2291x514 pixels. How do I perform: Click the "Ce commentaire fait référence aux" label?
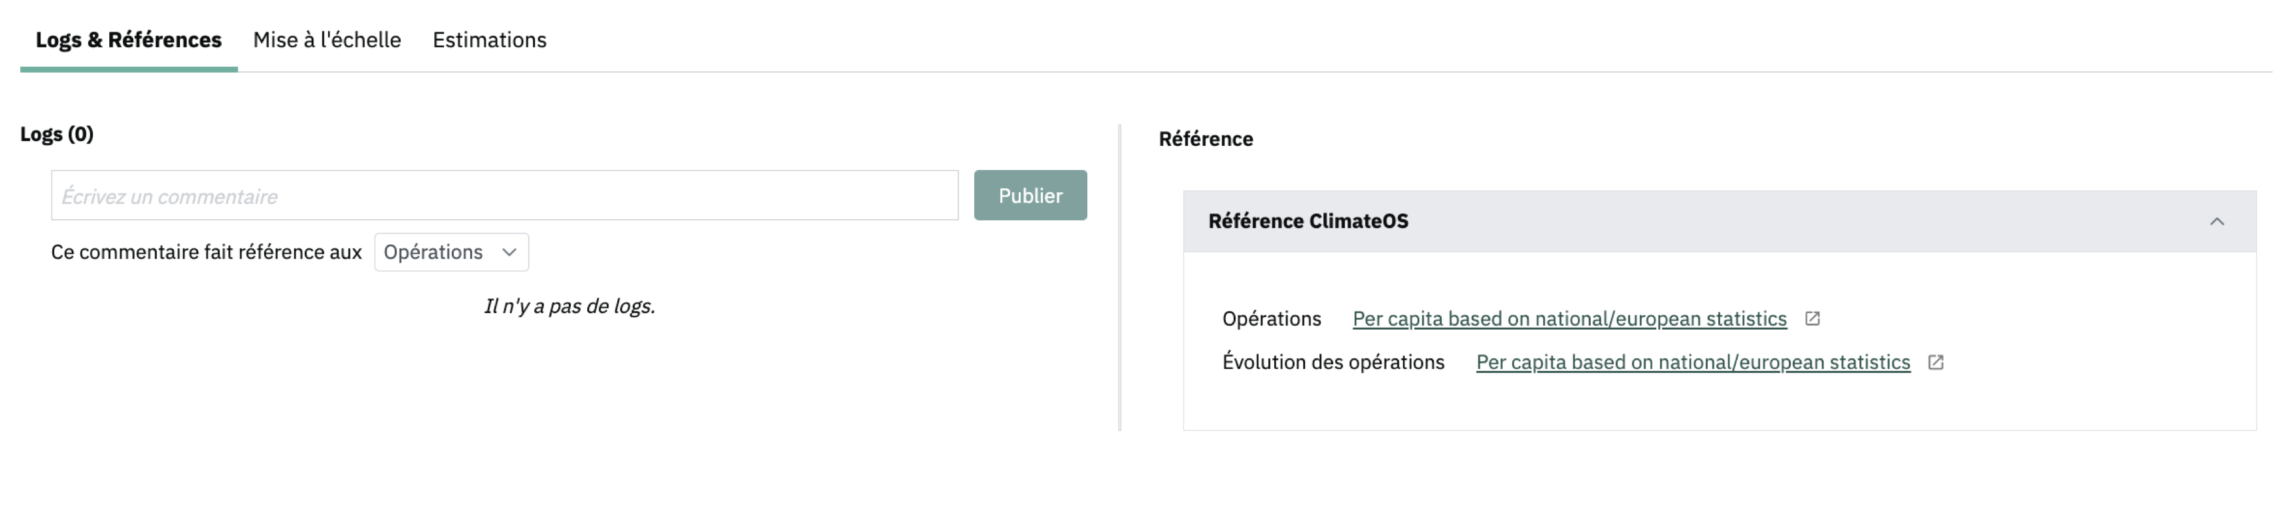[207, 252]
